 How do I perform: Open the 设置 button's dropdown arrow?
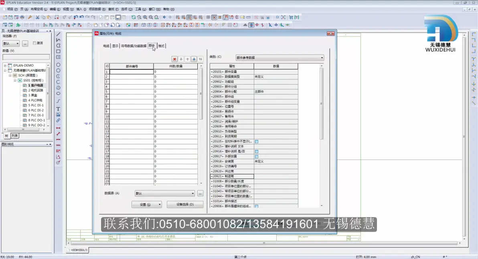[x=160, y=204]
